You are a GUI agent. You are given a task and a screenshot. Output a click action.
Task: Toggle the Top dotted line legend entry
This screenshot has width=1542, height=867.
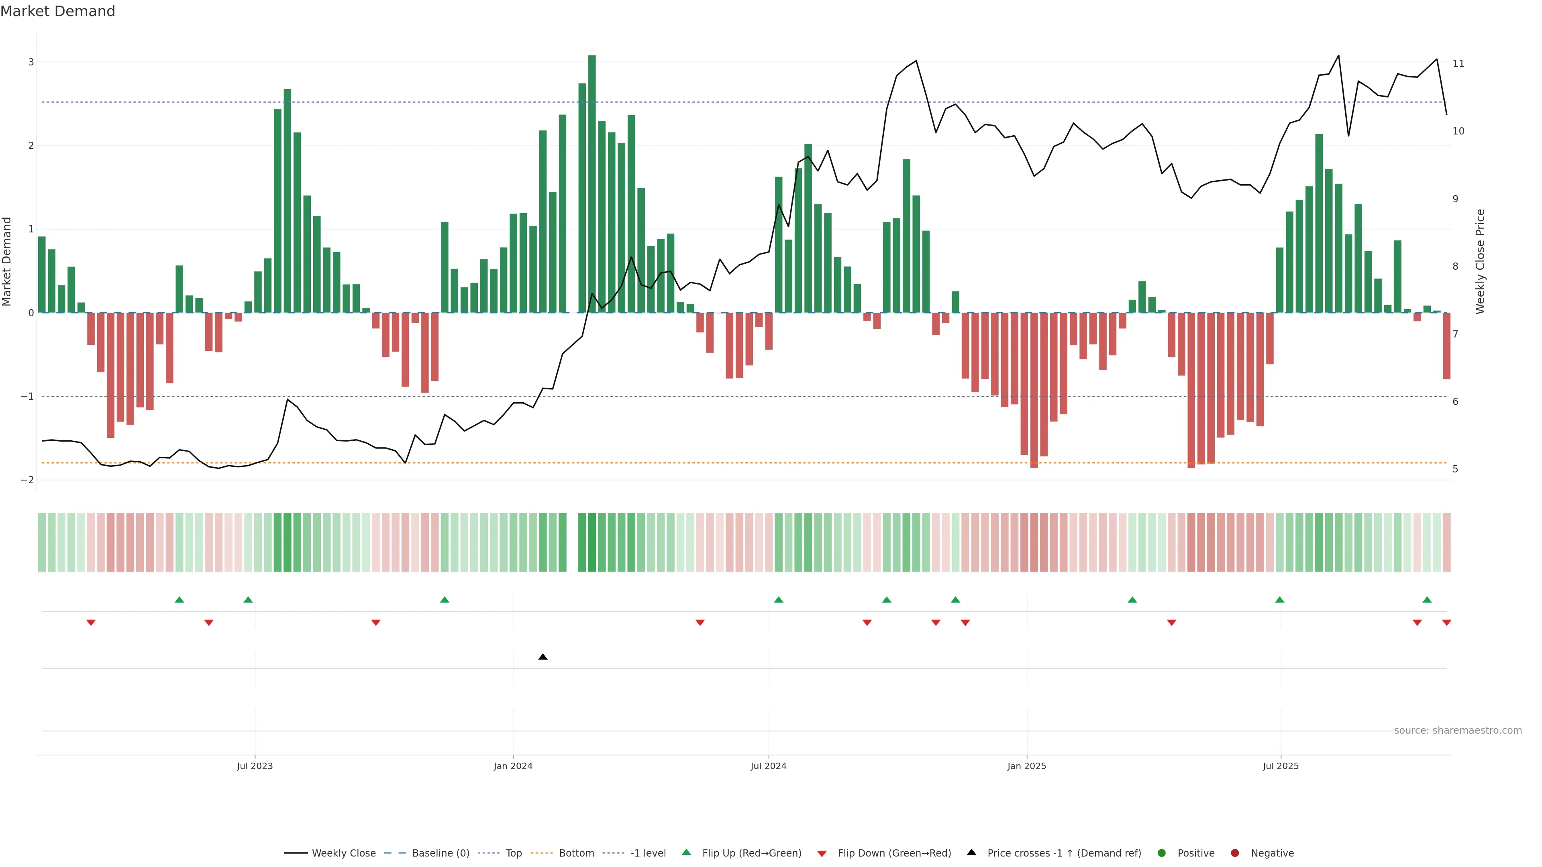(x=513, y=853)
